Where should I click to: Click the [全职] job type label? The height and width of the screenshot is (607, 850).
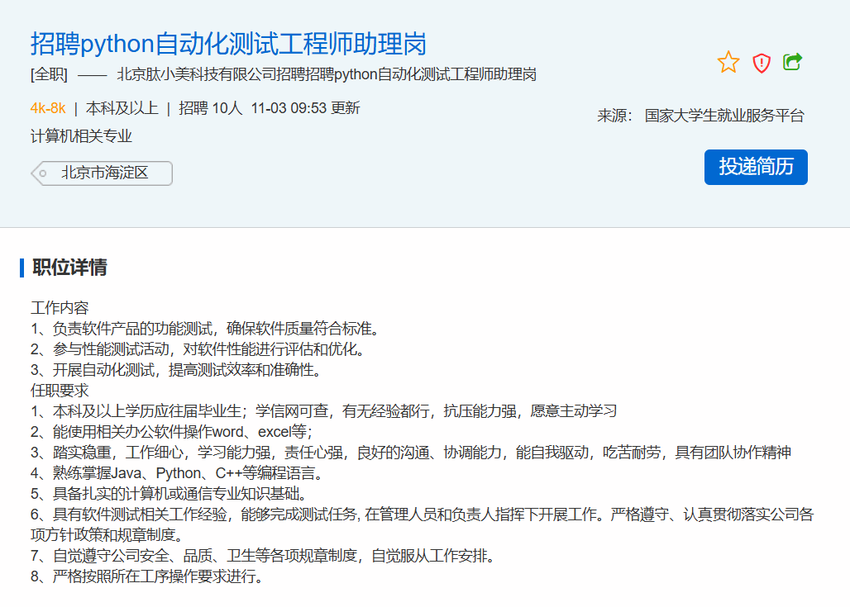click(x=49, y=74)
